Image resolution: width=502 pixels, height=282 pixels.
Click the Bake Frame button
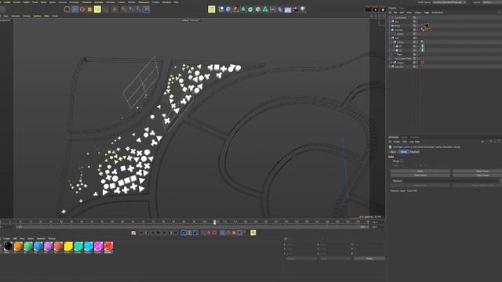(x=478, y=171)
